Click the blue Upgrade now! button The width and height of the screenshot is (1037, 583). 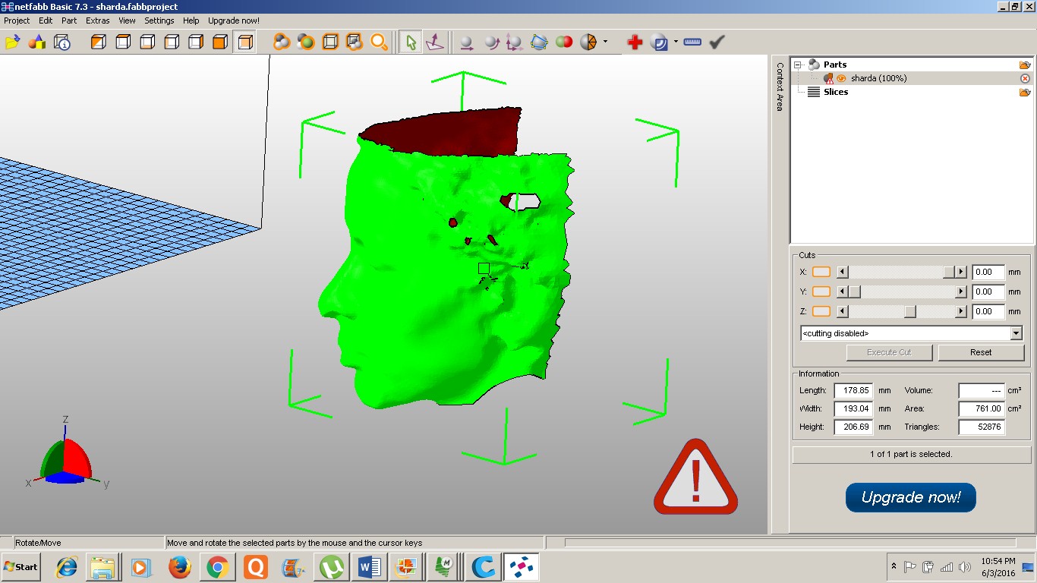point(911,498)
